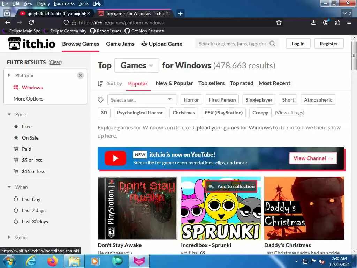This screenshot has width=357, height=268.
Task: Click More Options under Platform
Action: click(x=29, y=99)
